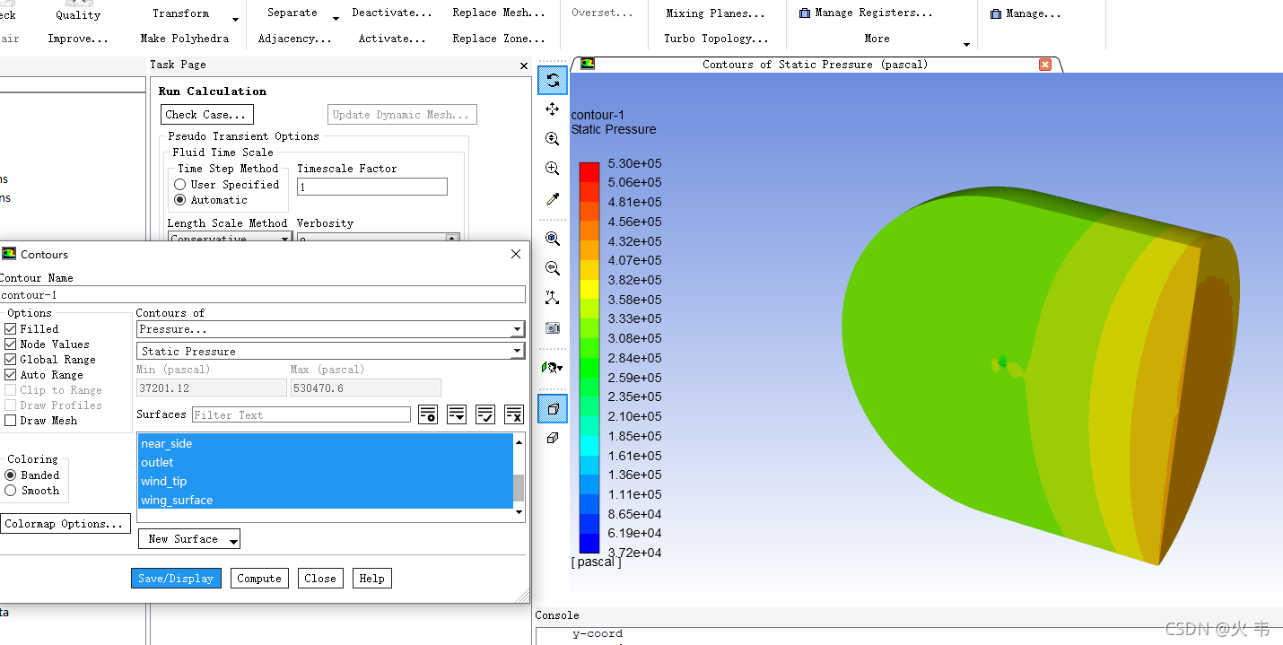
Task: Click the Save/Display button
Action: pyautogui.click(x=176, y=579)
